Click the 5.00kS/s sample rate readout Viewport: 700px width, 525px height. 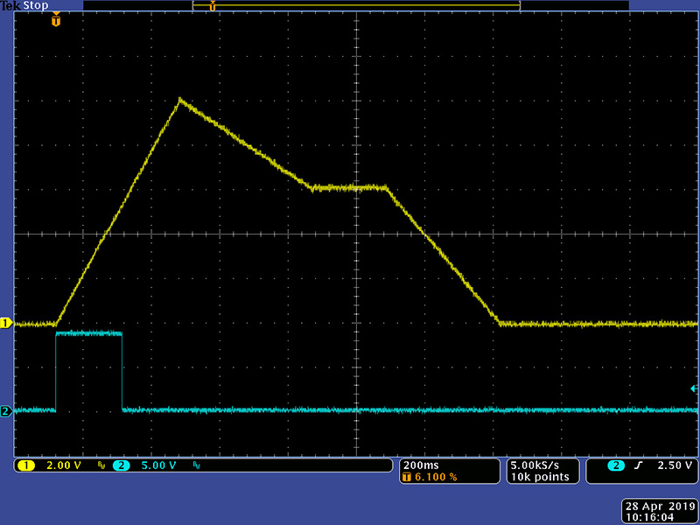pyautogui.click(x=539, y=465)
